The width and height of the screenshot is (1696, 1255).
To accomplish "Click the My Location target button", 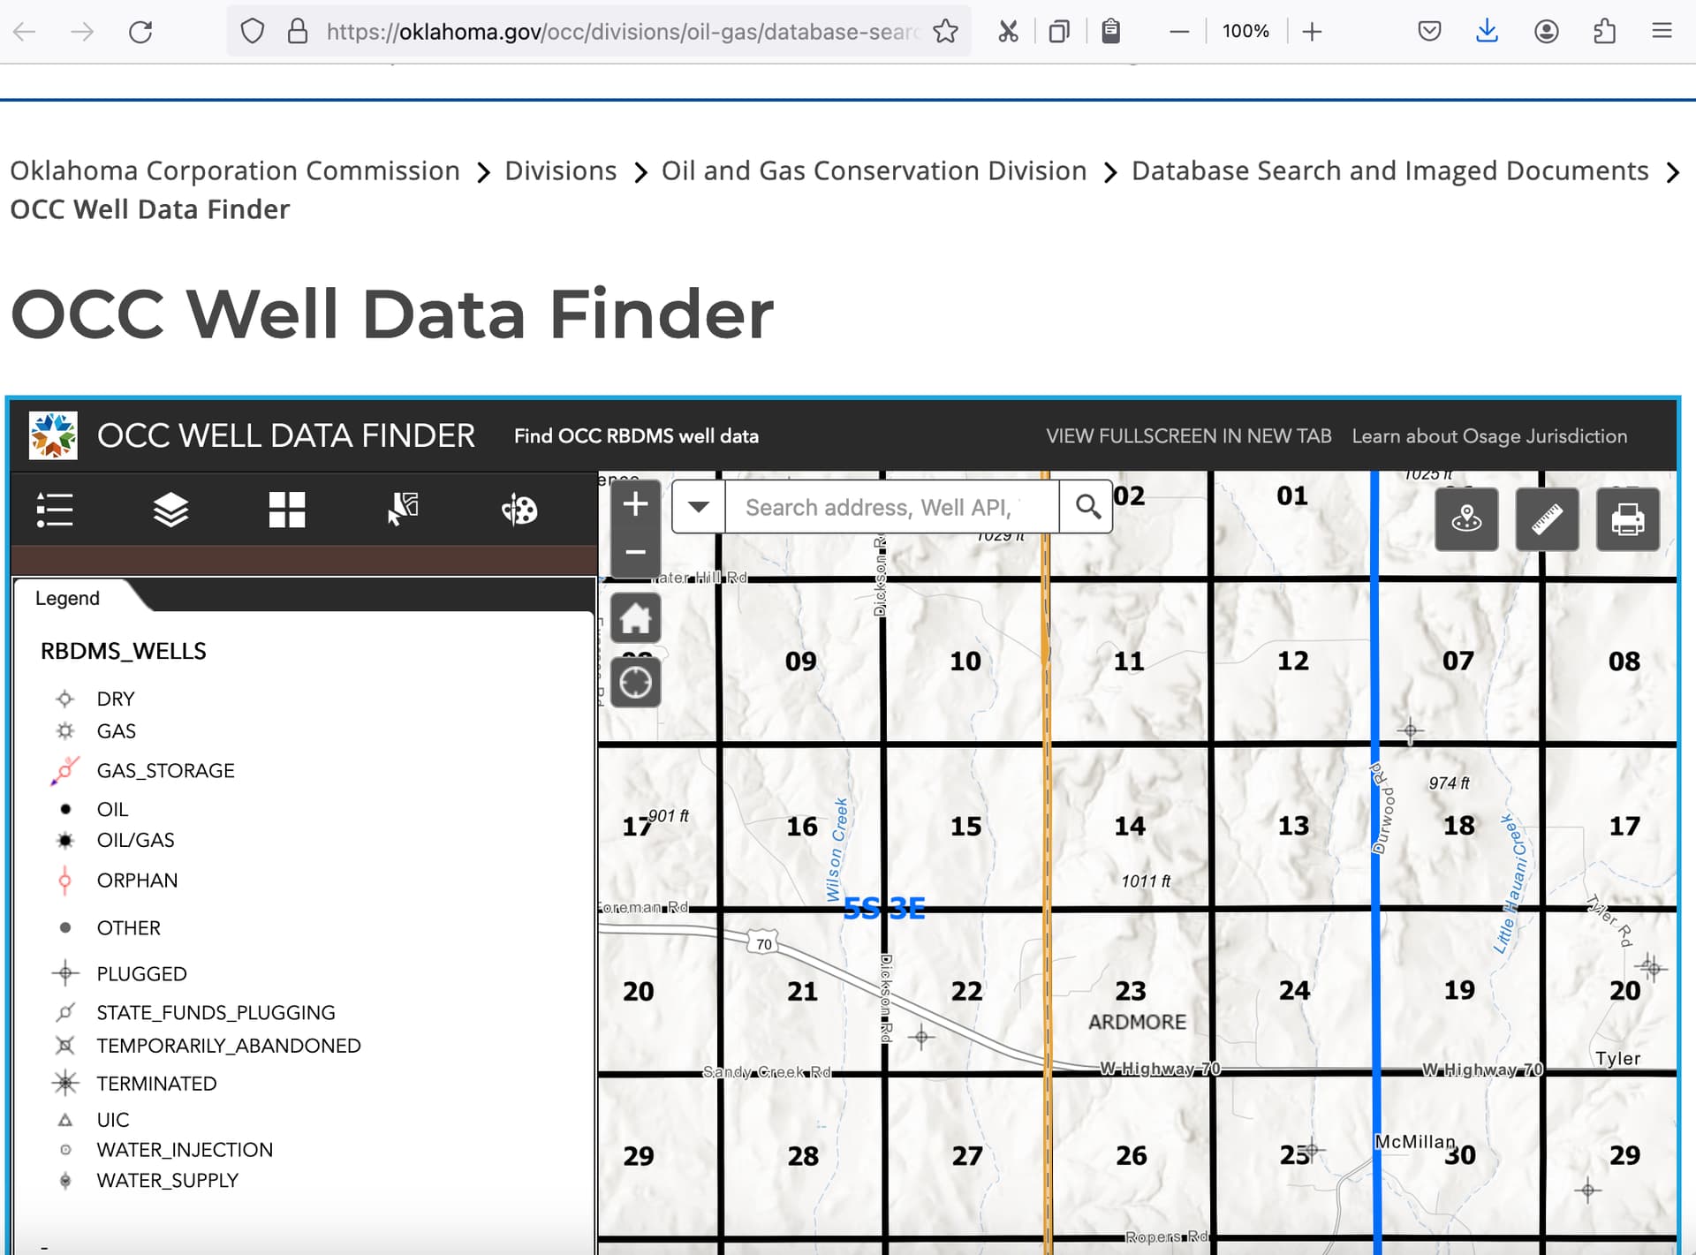I will coord(635,683).
